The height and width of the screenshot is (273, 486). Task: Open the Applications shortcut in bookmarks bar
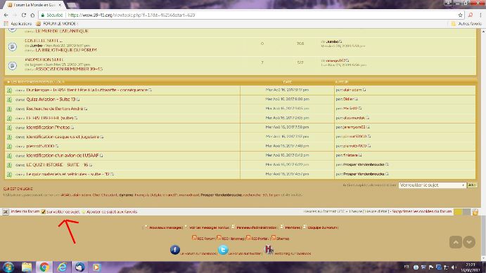coord(18,23)
